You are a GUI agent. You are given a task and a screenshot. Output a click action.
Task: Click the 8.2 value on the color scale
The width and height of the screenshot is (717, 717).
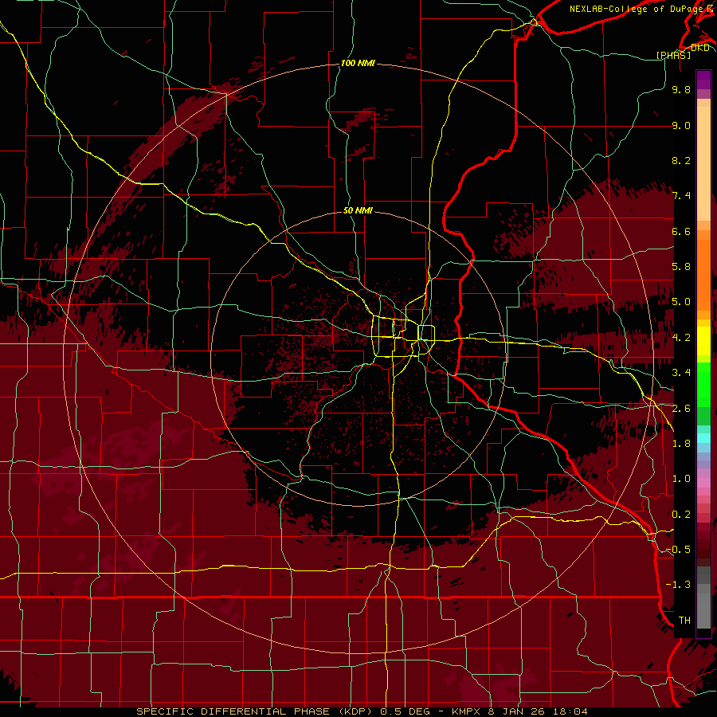681,160
